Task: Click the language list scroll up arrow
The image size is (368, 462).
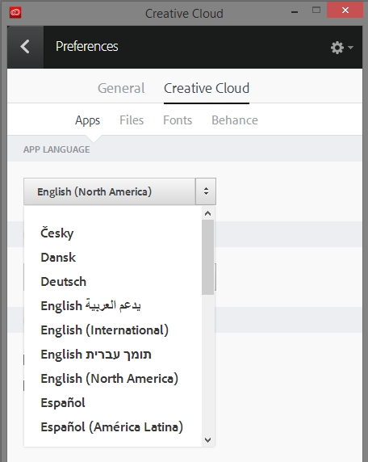Action: [x=208, y=213]
